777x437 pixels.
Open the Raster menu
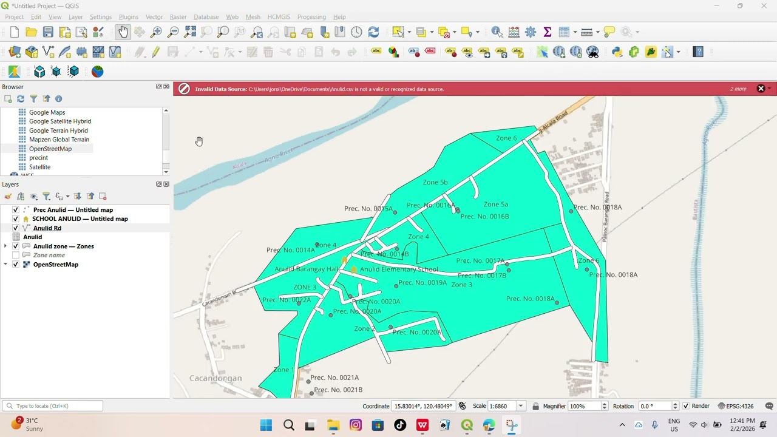pos(178,17)
